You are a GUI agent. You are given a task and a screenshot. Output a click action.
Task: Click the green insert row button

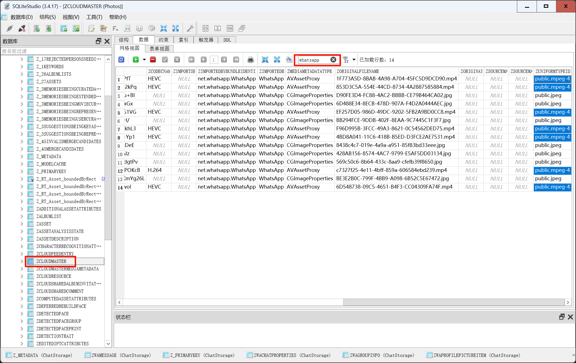pyautogui.click(x=136, y=60)
